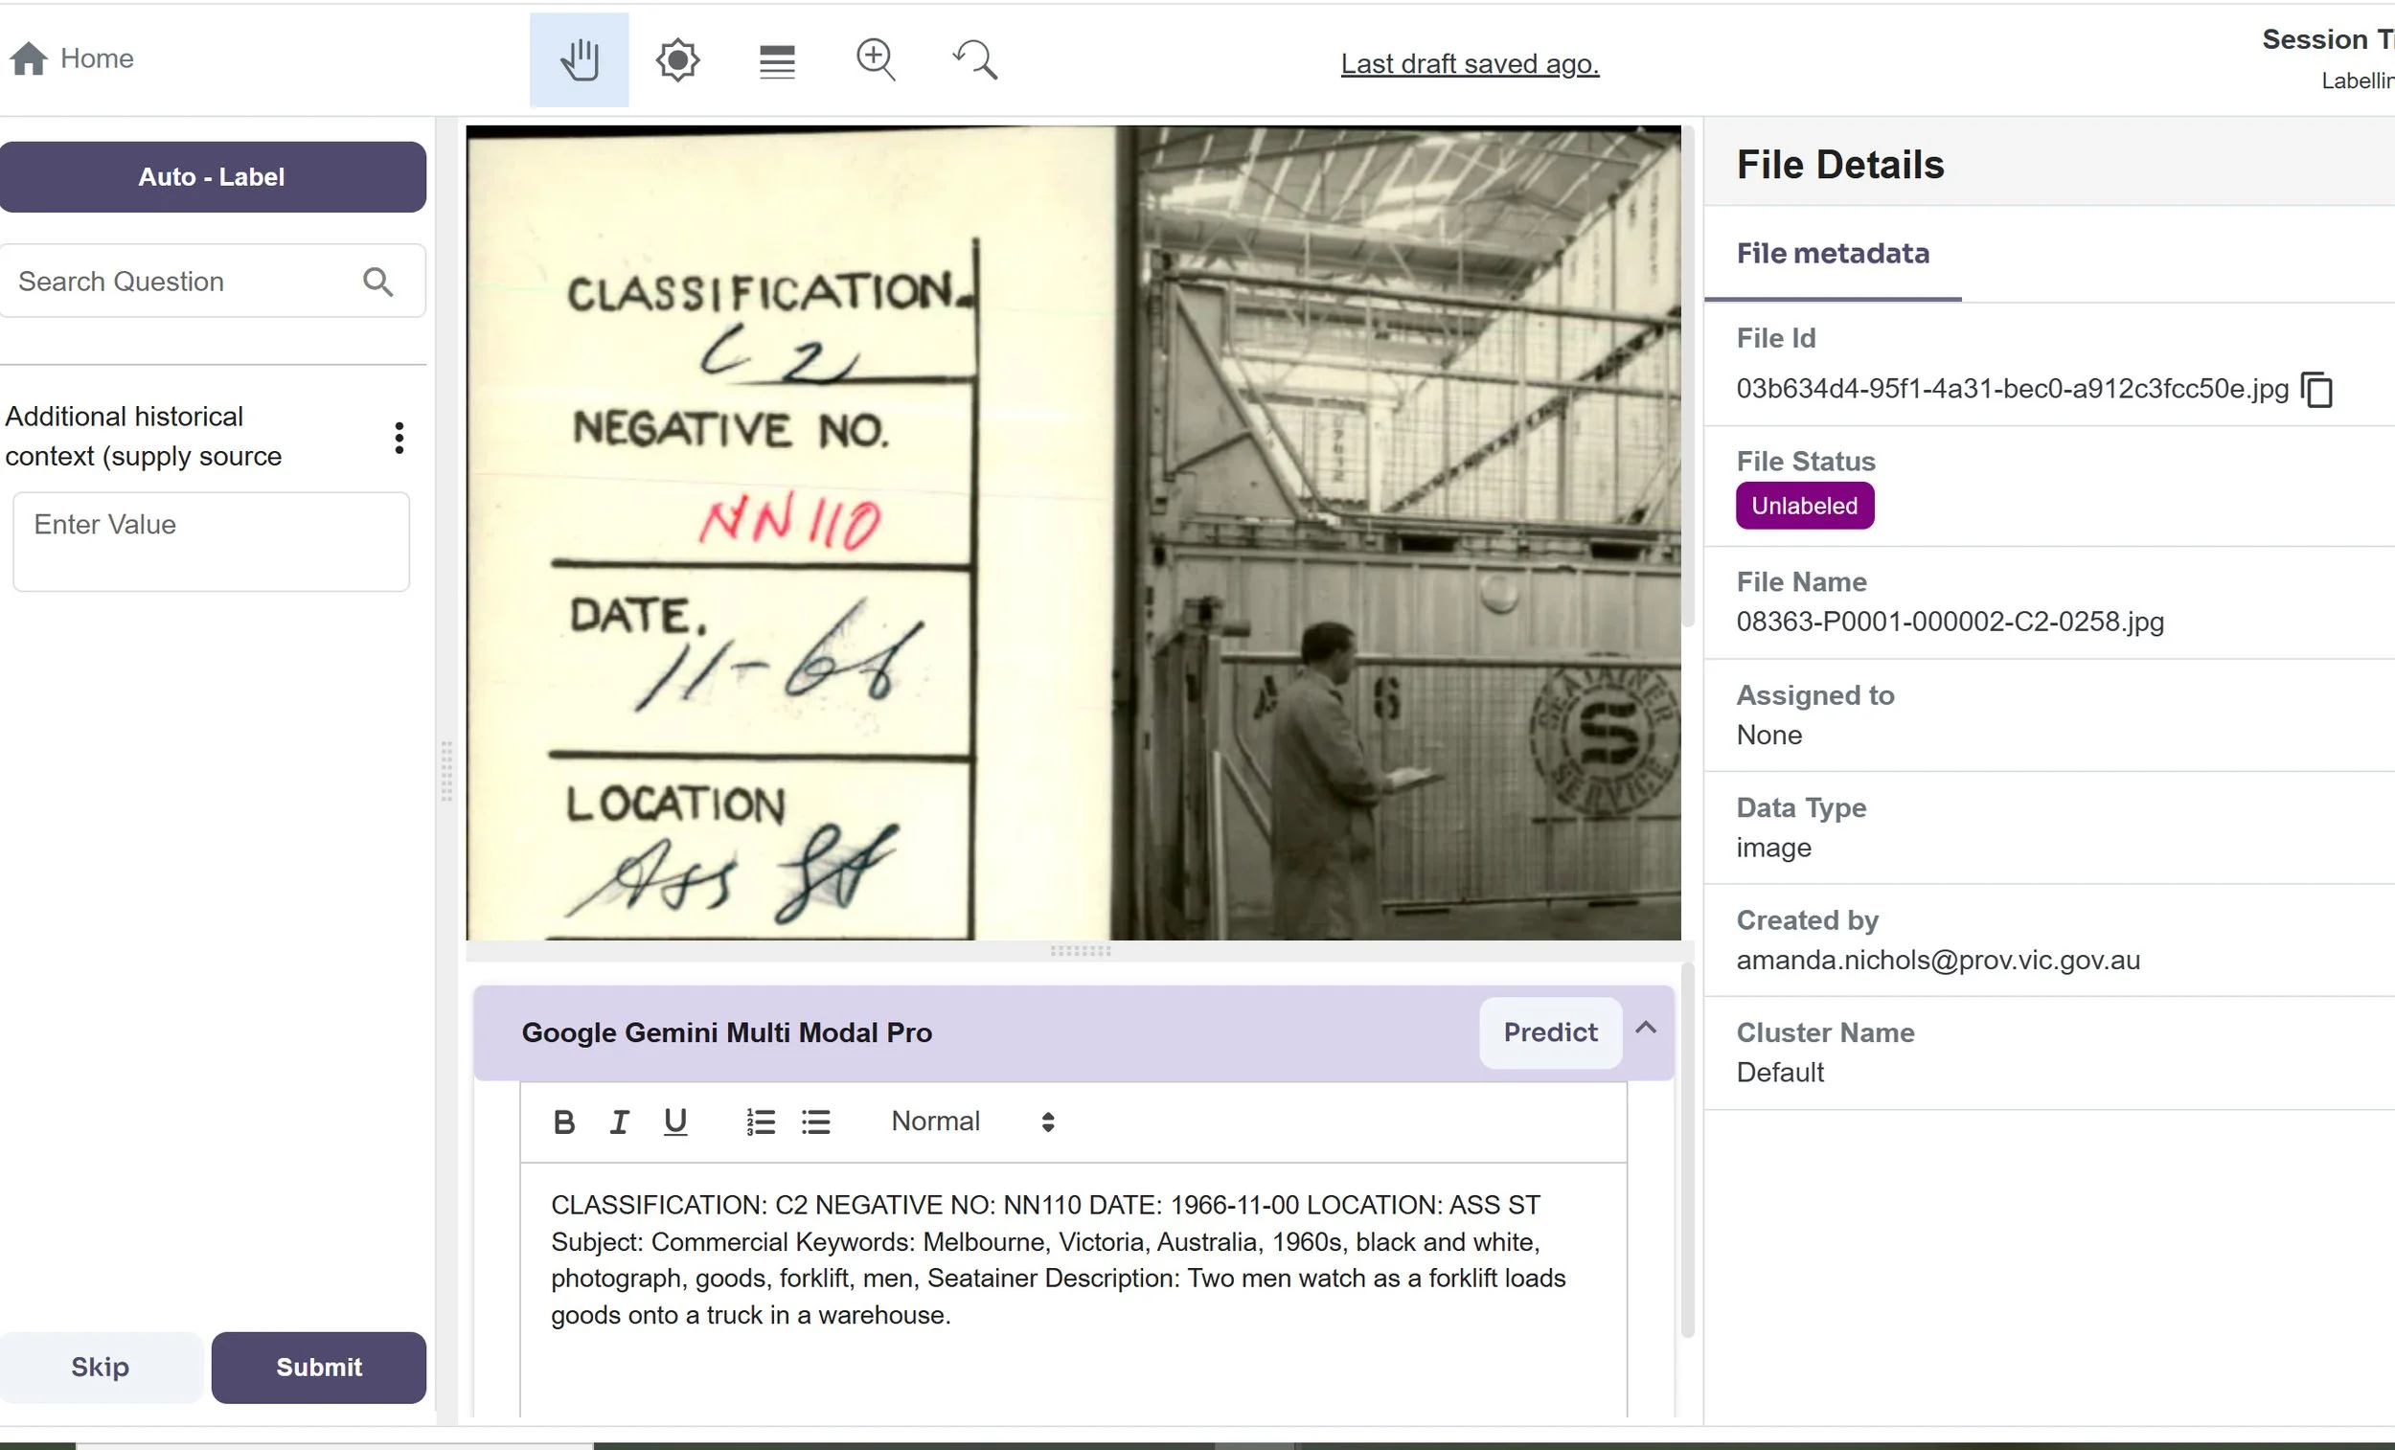This screenshot has height=1450, width=2395.
Task: Open the kebab menu beside Additional historical context
Action: pyautogui.click(x=399, y=439)
